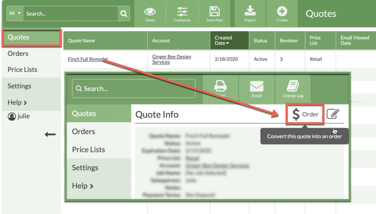Viewport: 376px width, 214px height.
Task: Select Orders in the left sidebar
Action: [x=18, y=53]
